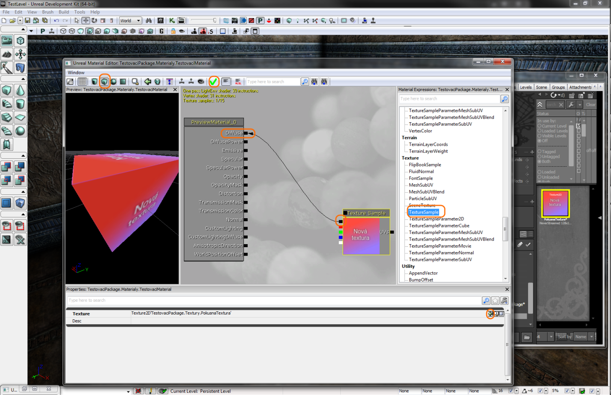Focus Properties panel search field

[x=273, y=300]
